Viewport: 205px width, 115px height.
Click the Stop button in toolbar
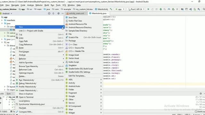tap(177, 9)
